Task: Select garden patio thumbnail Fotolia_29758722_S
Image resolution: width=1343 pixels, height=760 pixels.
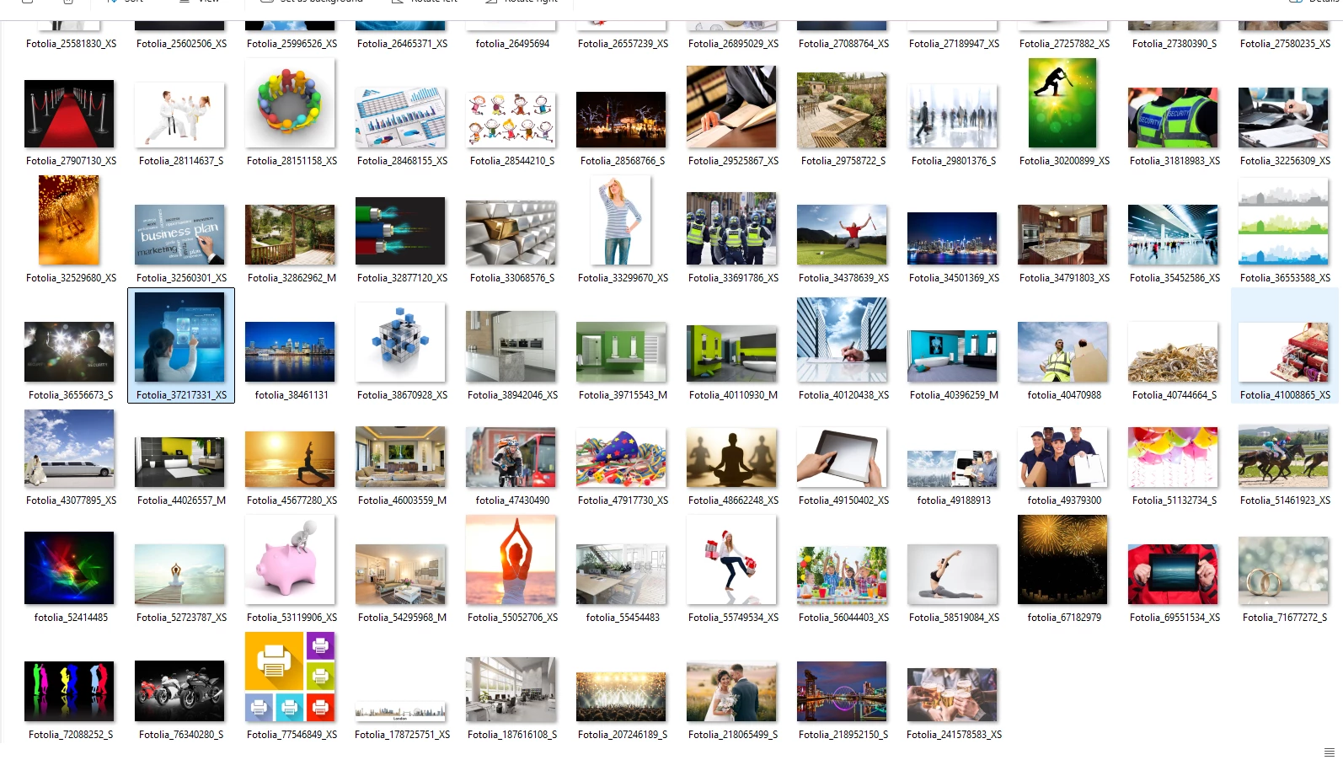Action: [x=842, y=110]
